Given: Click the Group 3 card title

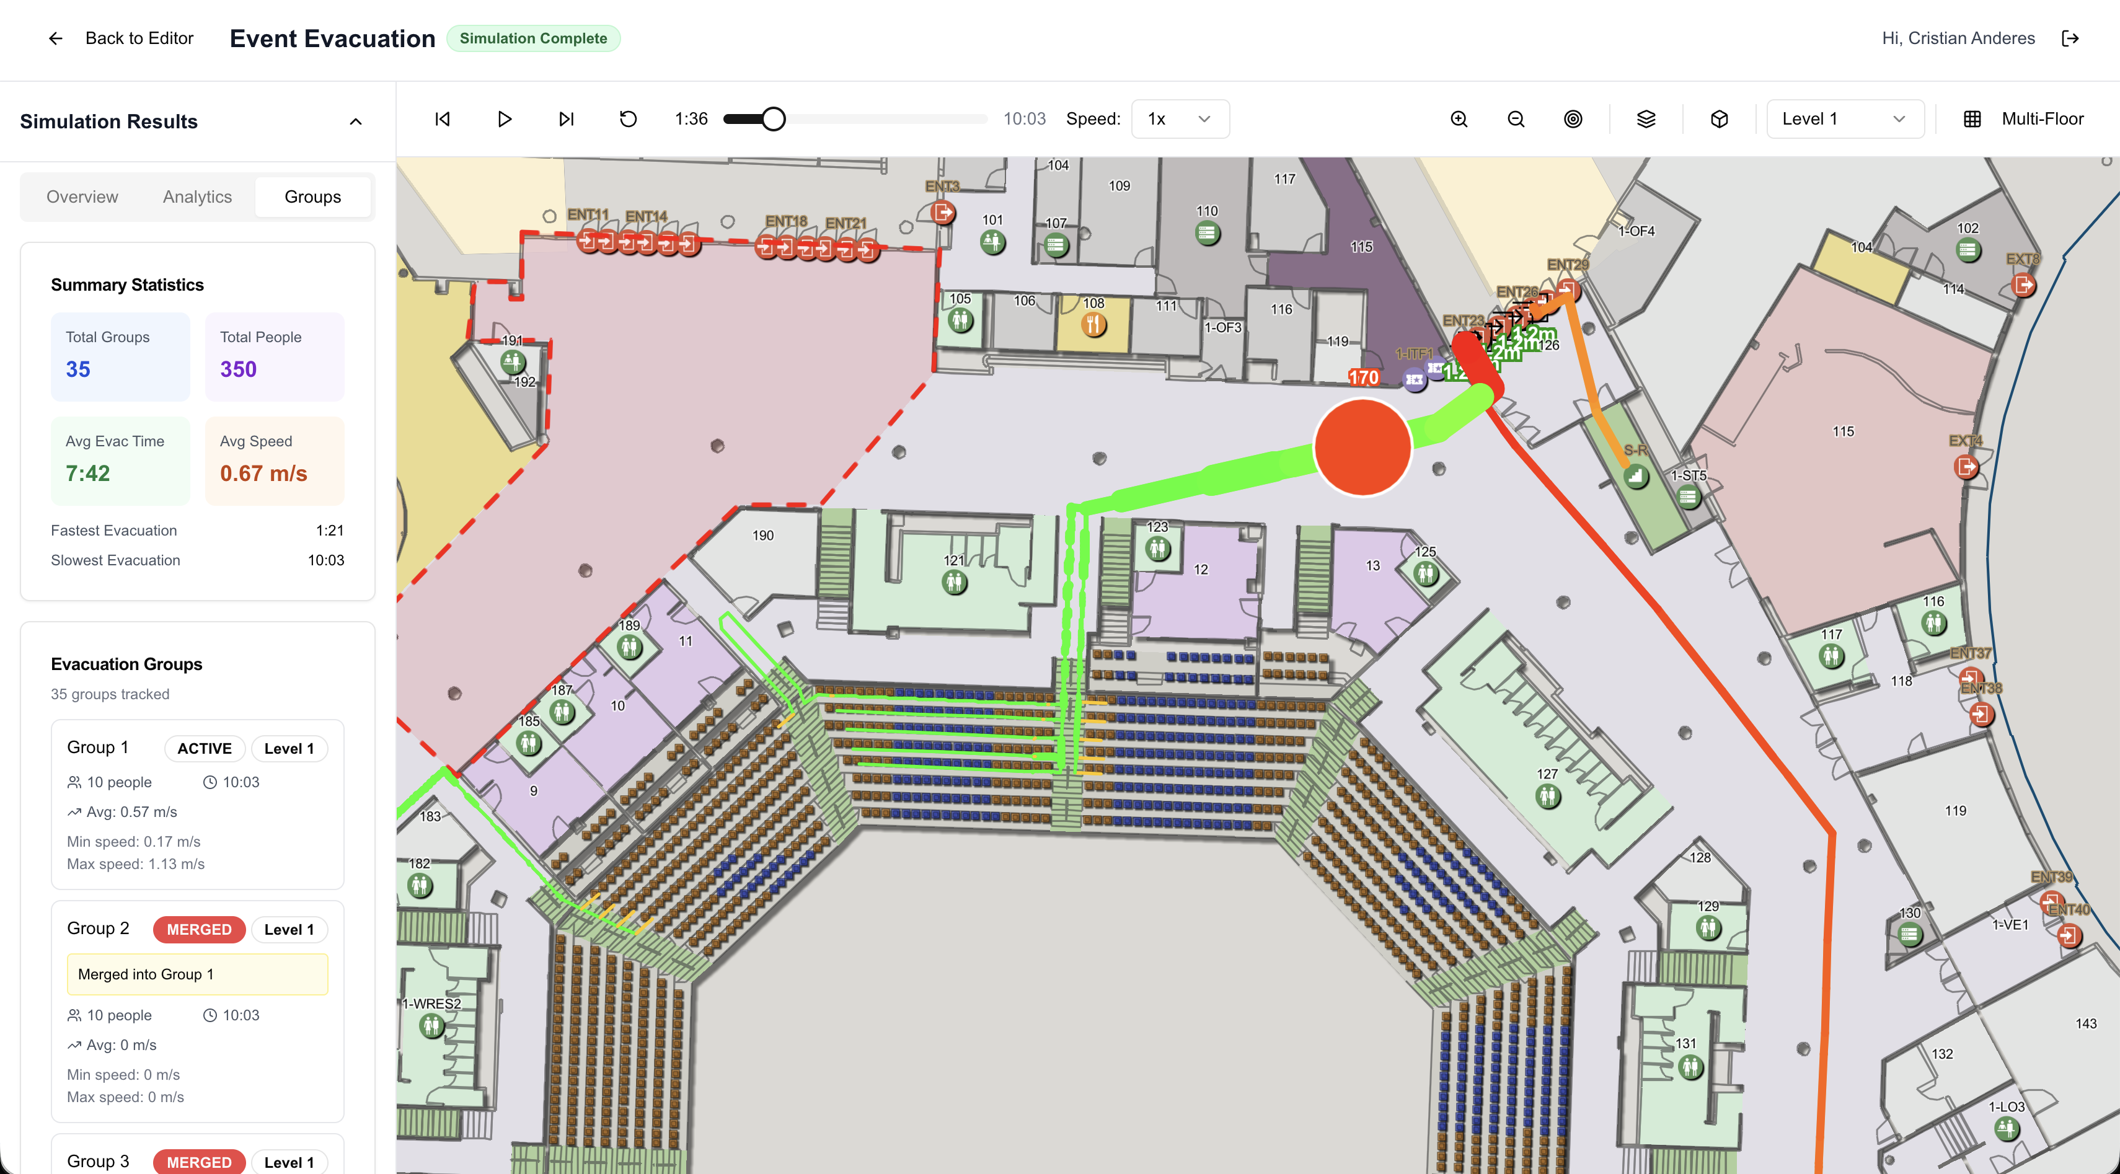Looking at the screenshot, I should (98, 1161).
